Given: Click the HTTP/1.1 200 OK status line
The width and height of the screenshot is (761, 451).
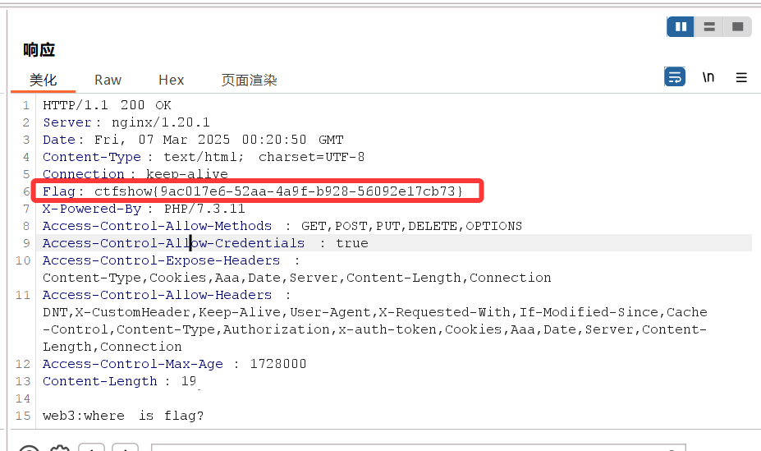Looking at the screenshot, I should tap(107, 105).
